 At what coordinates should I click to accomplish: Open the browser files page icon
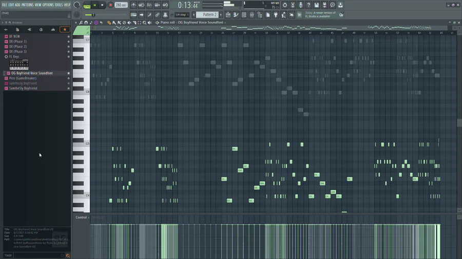(17, 29)
